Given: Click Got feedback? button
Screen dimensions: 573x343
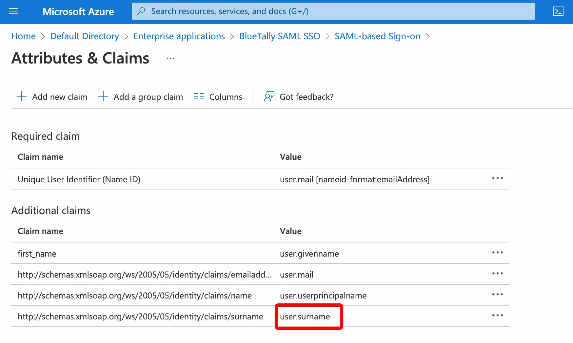Looking at the screenshot, I should click(299, 97).
